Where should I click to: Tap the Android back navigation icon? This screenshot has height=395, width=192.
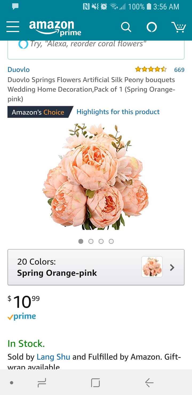(x=149, y=383)
